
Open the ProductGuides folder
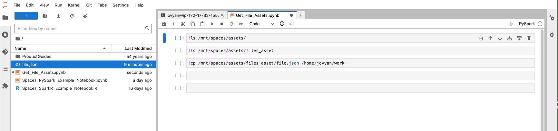(x=37, y=57)
